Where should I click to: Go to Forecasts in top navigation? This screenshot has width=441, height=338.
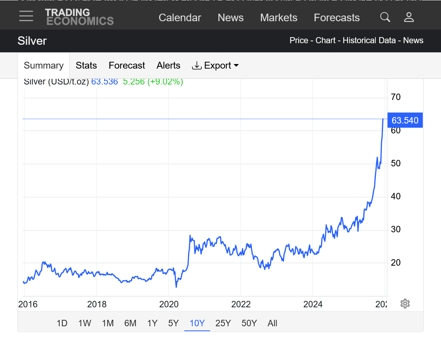pyautogui.click(x=337, y=18)
